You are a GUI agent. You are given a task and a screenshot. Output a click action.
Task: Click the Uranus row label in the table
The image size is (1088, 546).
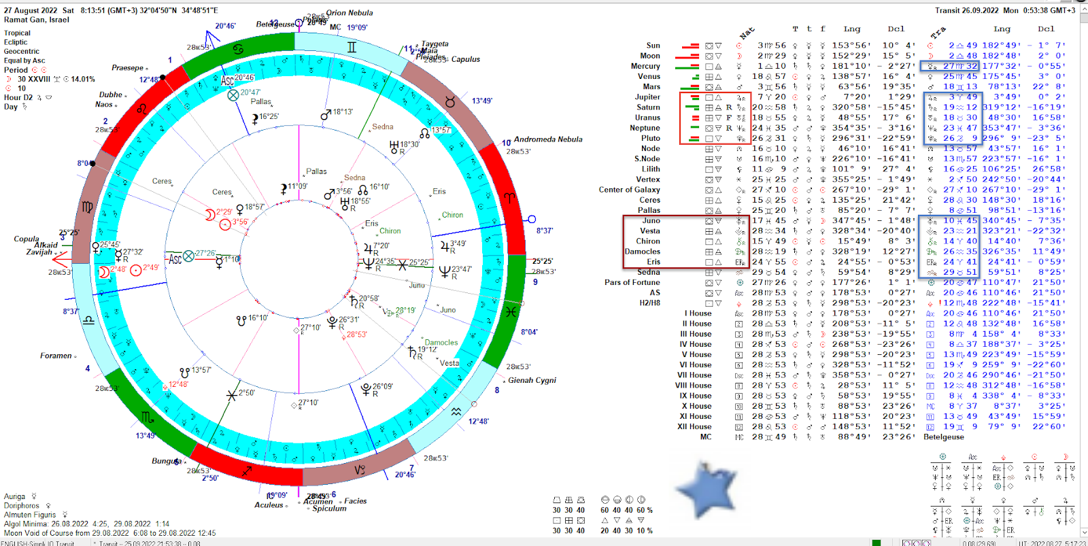pos(647,118)
